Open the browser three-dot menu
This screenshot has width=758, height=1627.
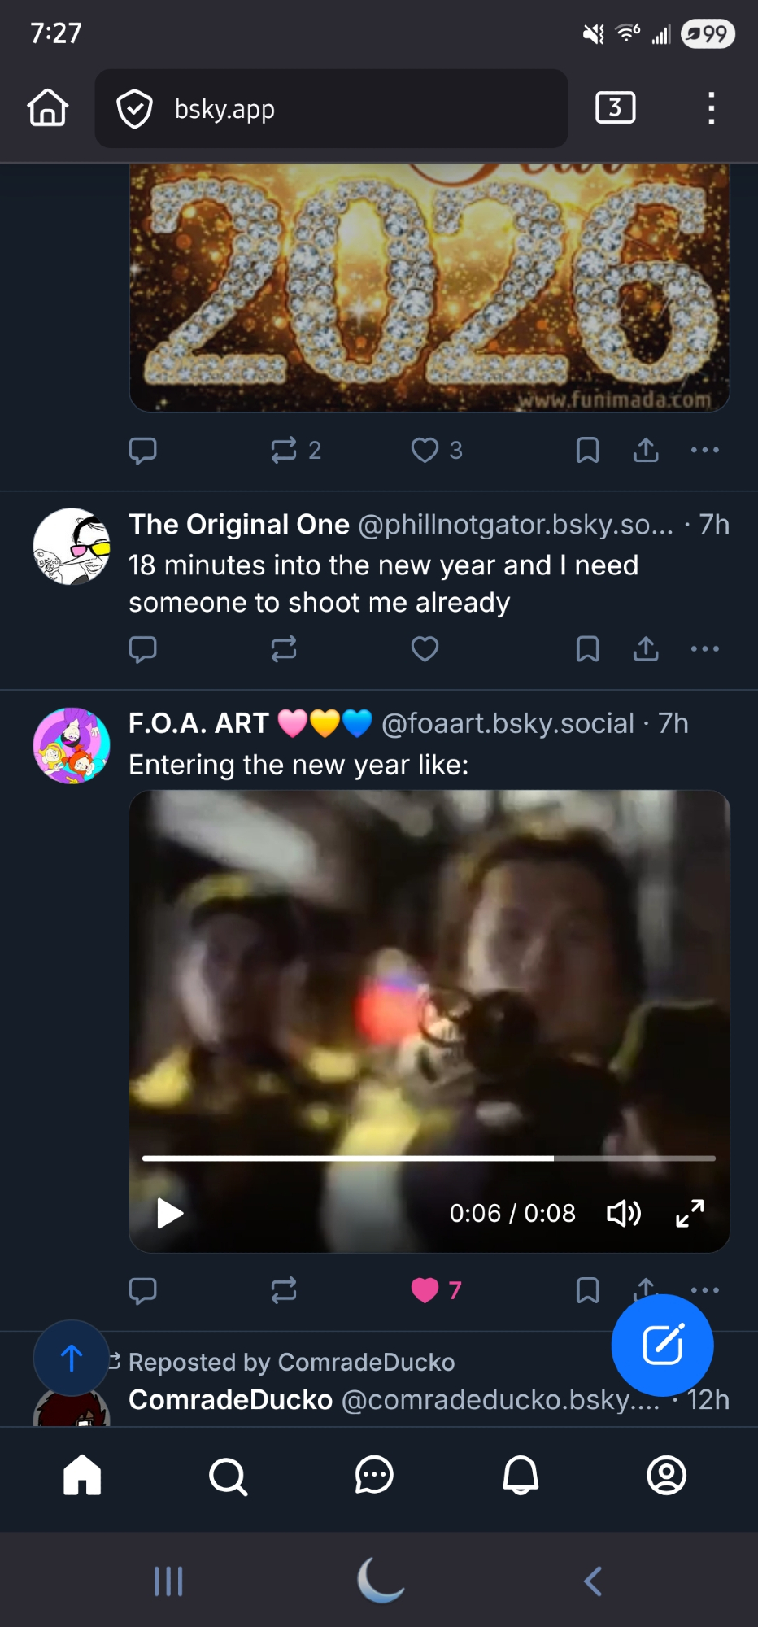tap(711, 108)
